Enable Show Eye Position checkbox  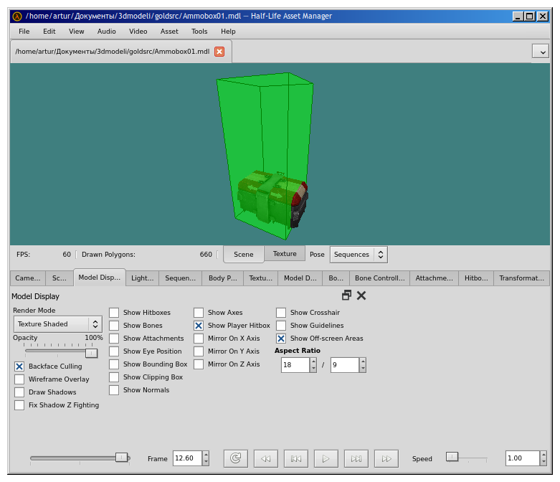(x=114, y=351)
